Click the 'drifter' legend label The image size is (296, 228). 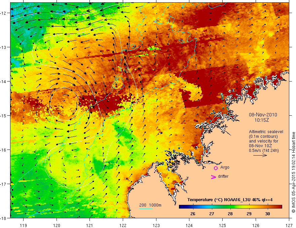[x=223, y=176]
